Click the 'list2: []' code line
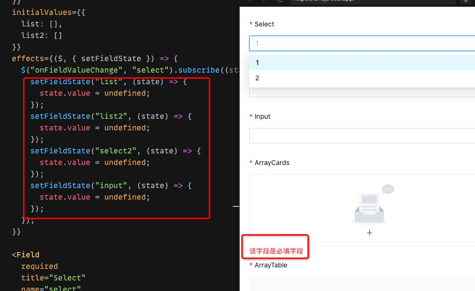The width and height of the screenshot is (475, 291). [41, 36]
